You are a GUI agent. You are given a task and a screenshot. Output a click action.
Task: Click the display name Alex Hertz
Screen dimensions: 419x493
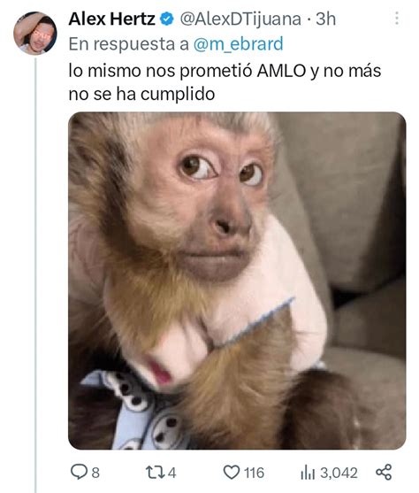(x=111, y=19)
